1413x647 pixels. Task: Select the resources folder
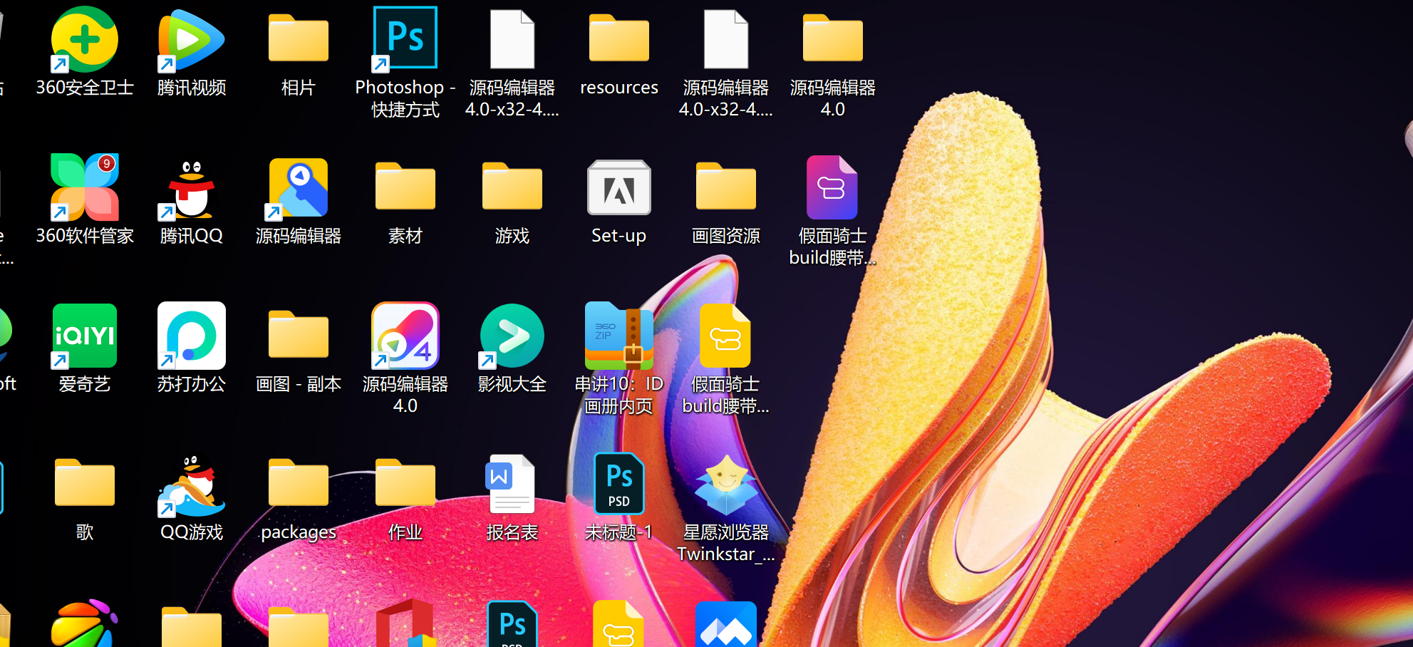(x=619, y=38)
